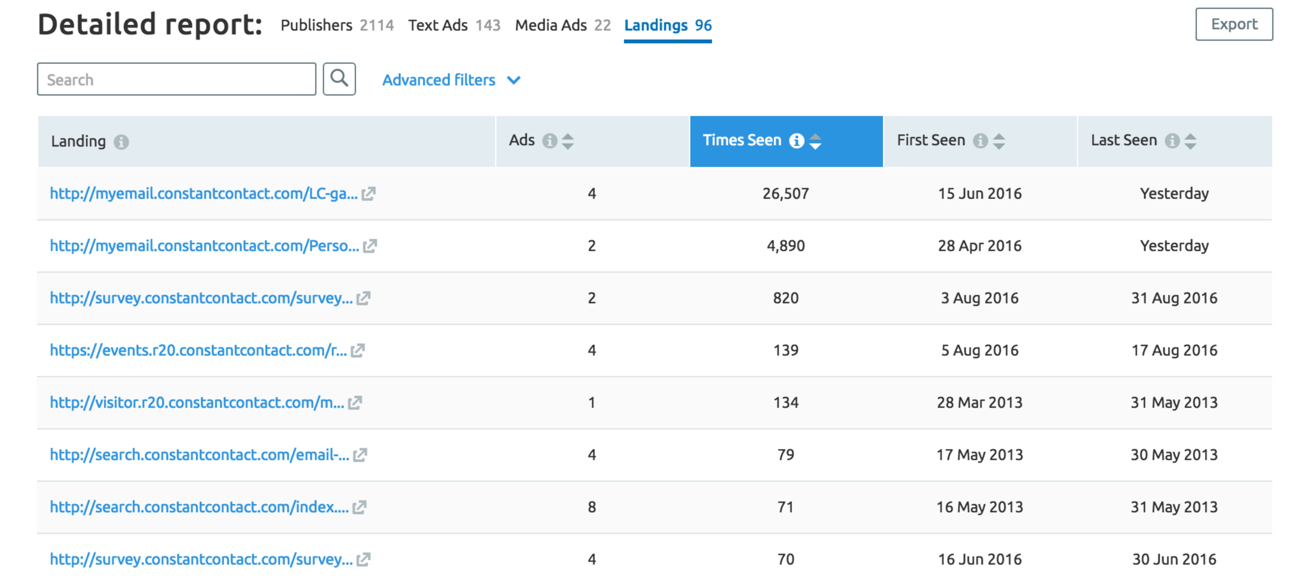Expand the Advanced filters dropdown
The image size is (1313, 585).
(452, 80)
